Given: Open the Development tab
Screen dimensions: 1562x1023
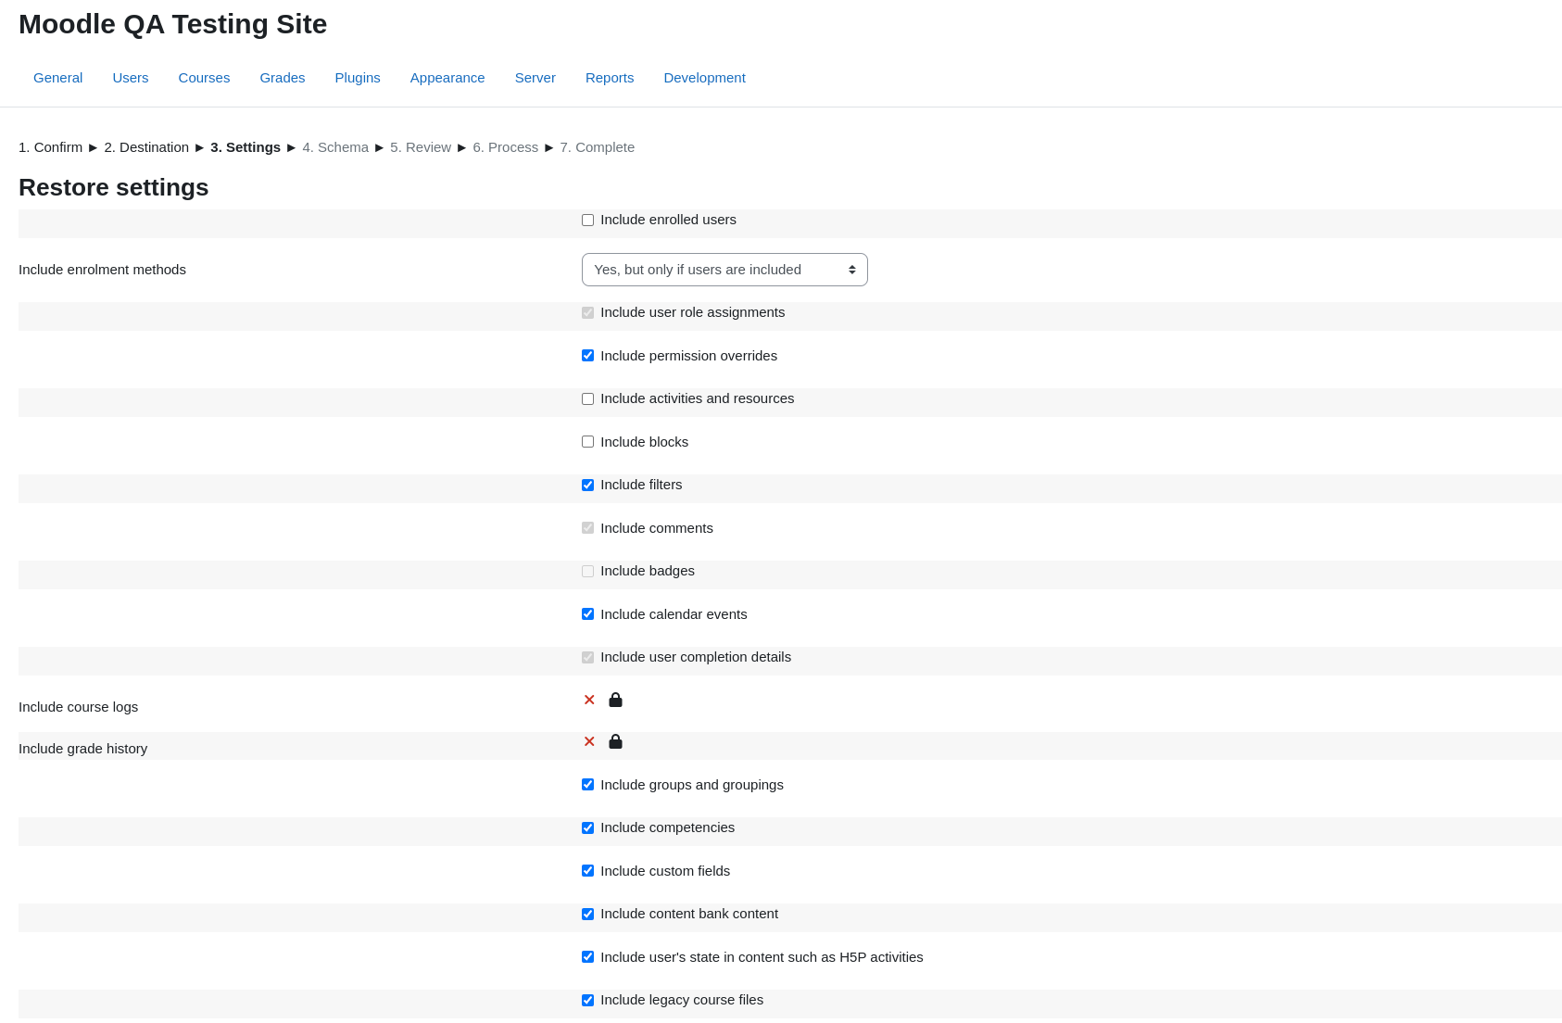Looking at the screenshot, I should pyautogui.click(x=704, y=78).
